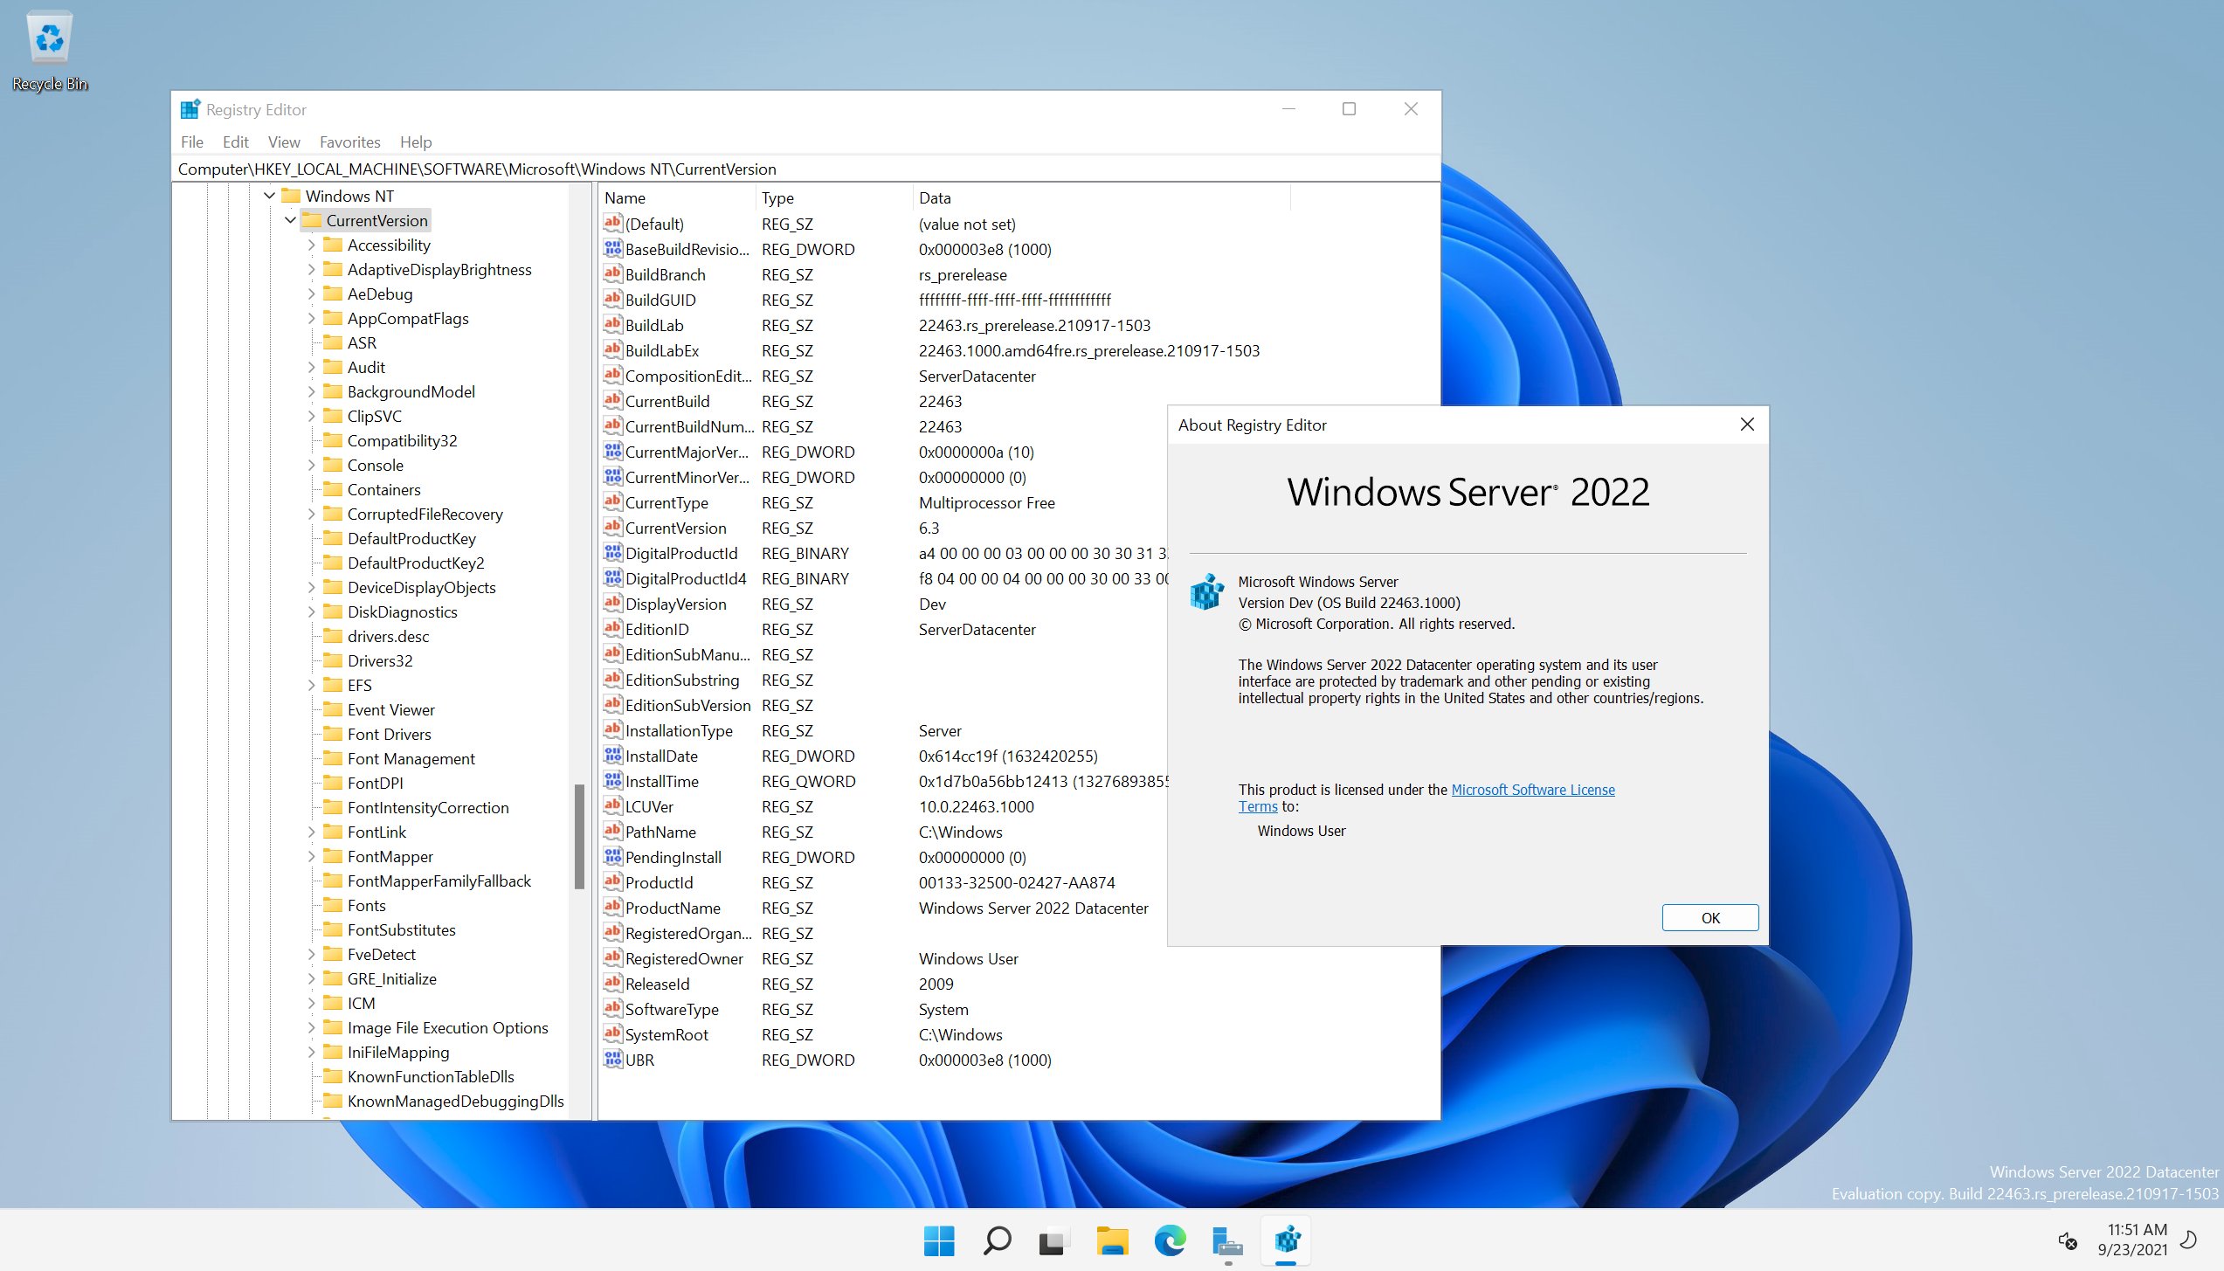Expand the ClipSVC key

312,416
